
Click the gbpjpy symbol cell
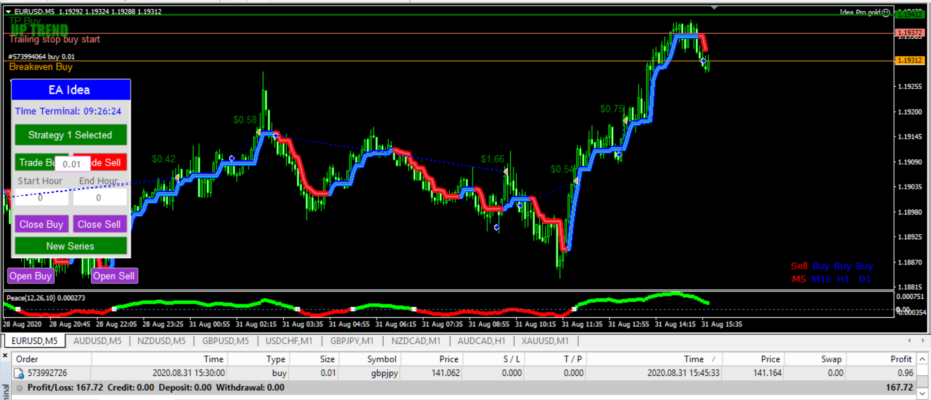pos(384,373)
